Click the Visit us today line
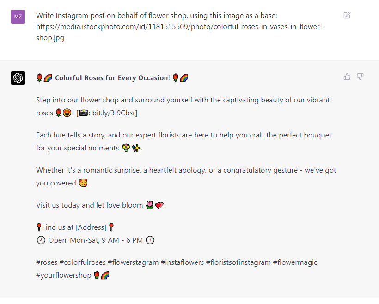This screenshot has height=304, width=379. tap(101, 205)
